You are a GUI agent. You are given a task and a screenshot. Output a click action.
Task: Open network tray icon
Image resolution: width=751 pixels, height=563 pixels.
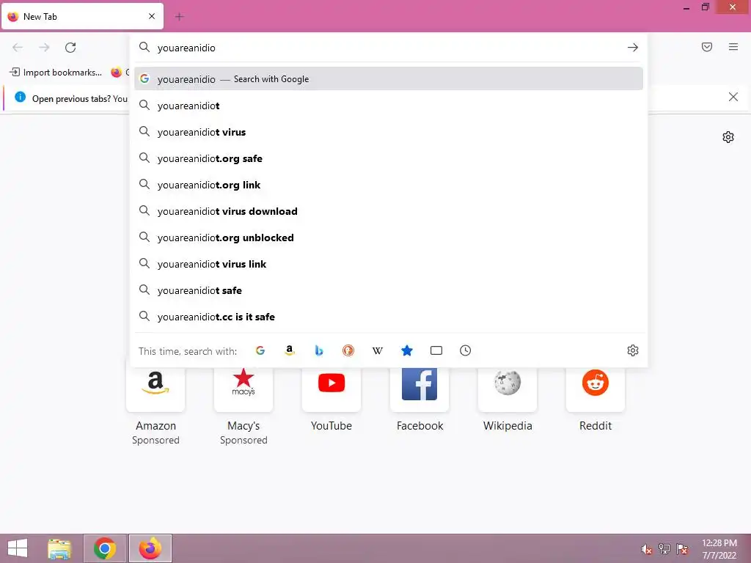coord(664,549)
